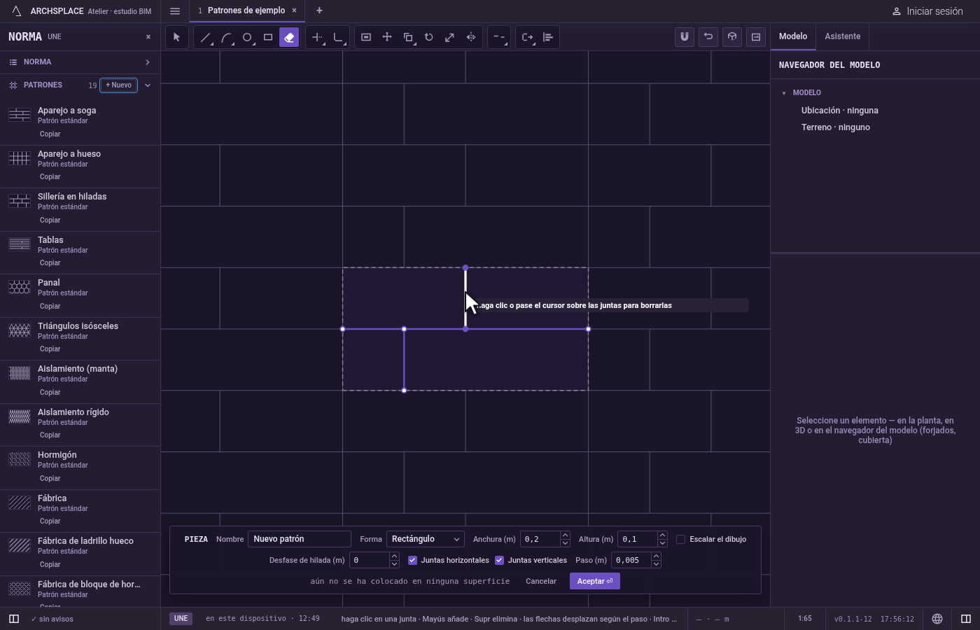Click the Aceptar button
Viewport: 980px width, 630px height.
595,581
